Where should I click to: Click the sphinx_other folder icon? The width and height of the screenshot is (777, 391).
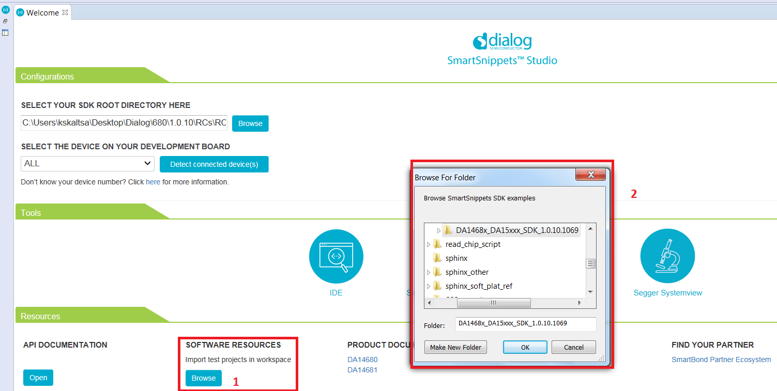coord(437,272)
